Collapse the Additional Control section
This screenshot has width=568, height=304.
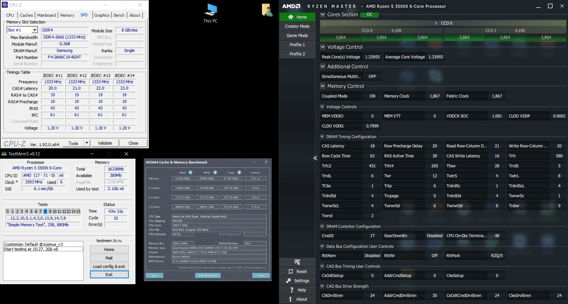tap(323, 66)
